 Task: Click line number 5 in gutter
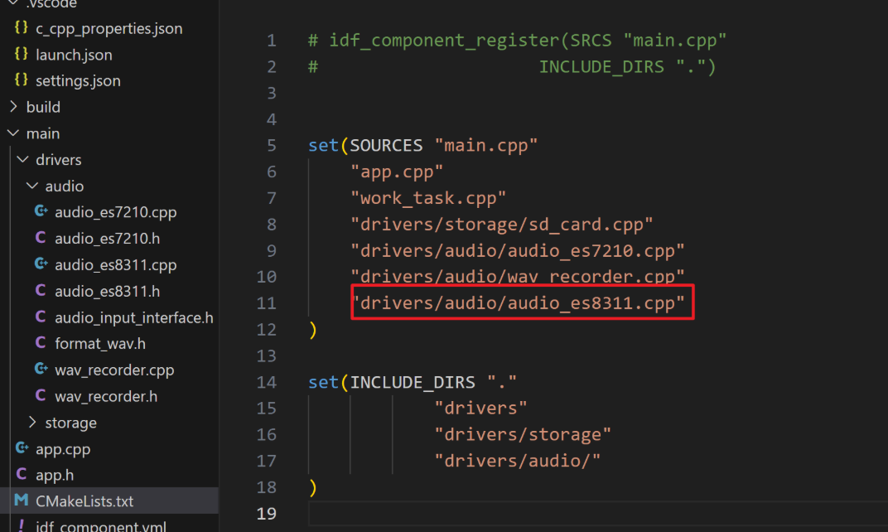[x=271, y=146]
